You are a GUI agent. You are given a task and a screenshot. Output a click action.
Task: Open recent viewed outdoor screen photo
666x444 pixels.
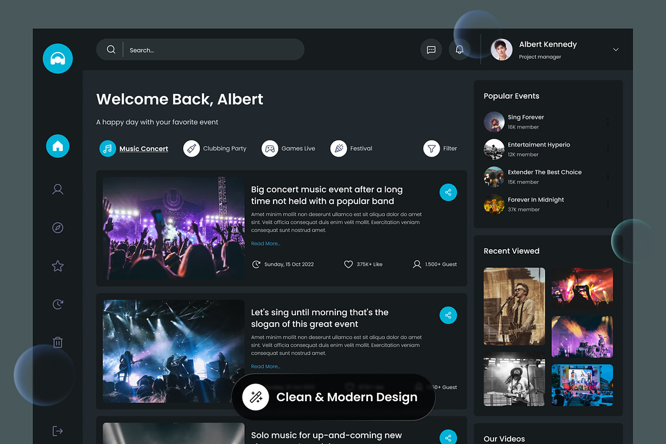coord(582,385)
